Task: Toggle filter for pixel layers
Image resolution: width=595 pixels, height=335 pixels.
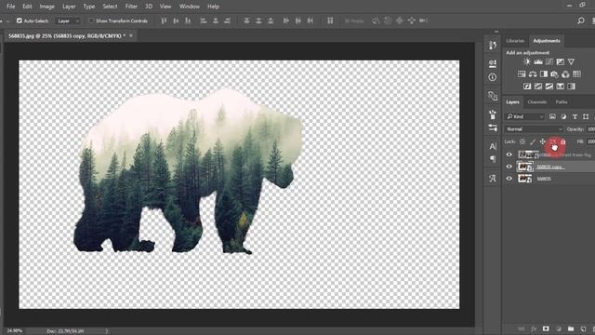Action: (x=552, y=116)
